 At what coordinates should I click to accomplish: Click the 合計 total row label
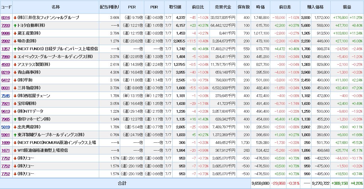[122, 183]
